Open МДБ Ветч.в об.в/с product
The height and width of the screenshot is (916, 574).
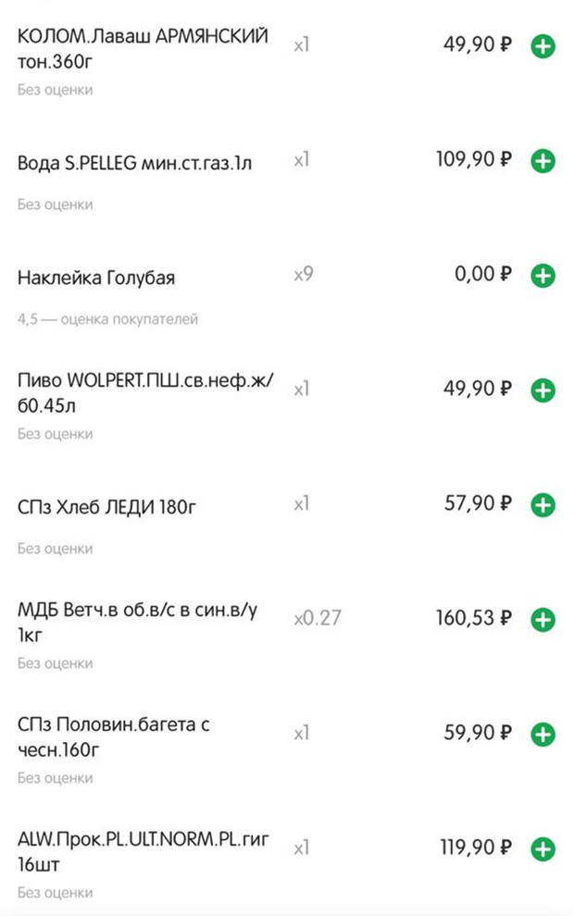(137, 622)
